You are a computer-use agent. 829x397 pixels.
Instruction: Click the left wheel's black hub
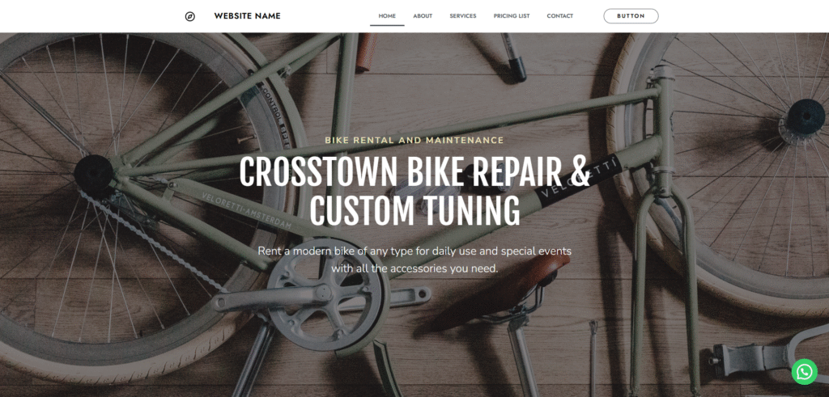[94, 173]
